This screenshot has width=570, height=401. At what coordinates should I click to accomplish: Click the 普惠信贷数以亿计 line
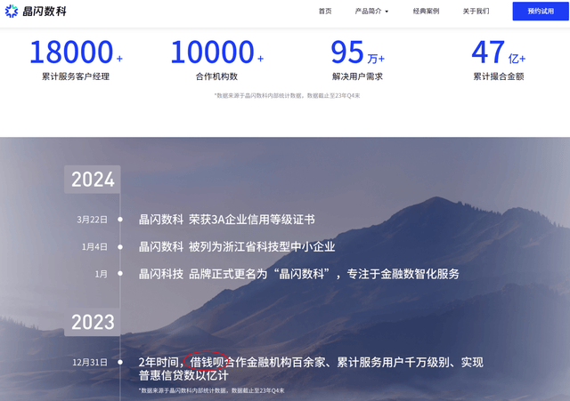pyautogui.click(x=183, y=375)
